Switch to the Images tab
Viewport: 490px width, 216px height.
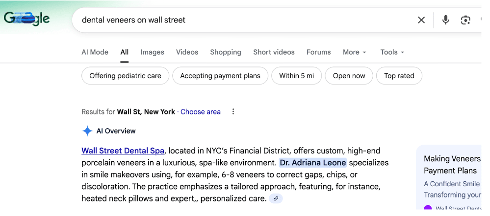click(152, 52)
